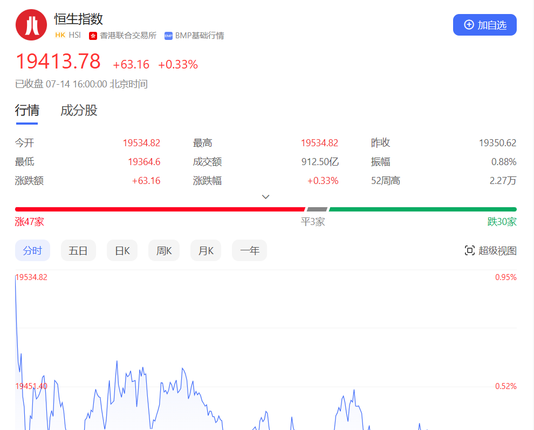534x430 pixels.
Task: Click the chart 19534.82 axis label
Action: pos(31,277)
